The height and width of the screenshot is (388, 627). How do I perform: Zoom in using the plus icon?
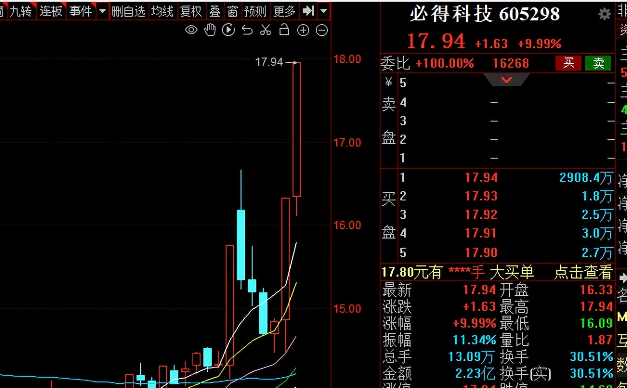tap(303, 30)
